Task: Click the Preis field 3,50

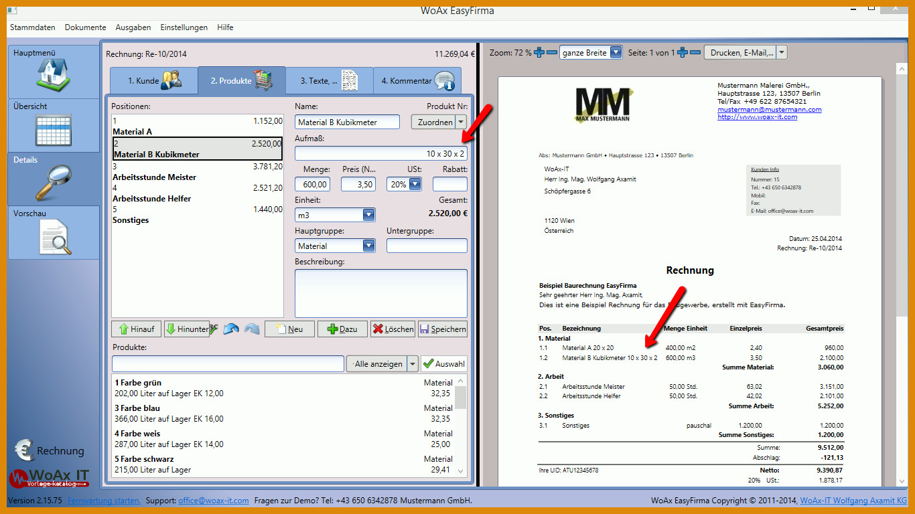Action: (358, 184)
